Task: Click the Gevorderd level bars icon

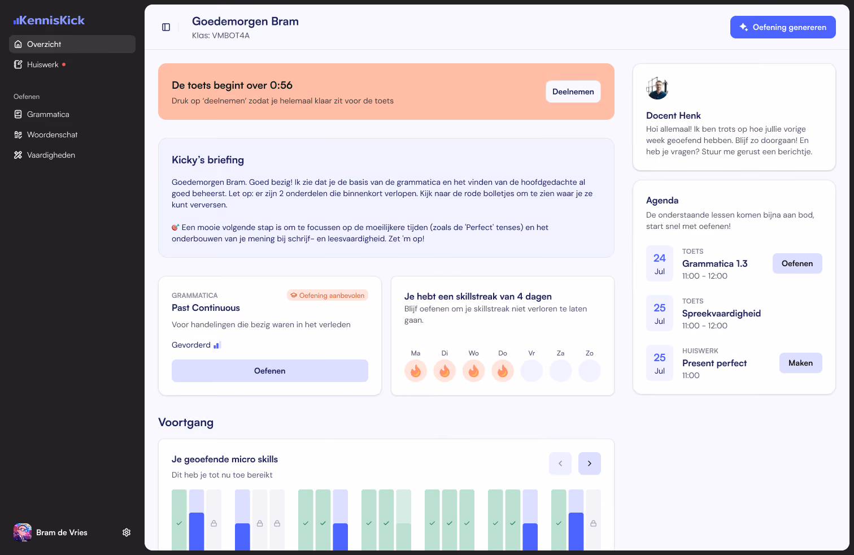Action: click(x=217, y=345)
